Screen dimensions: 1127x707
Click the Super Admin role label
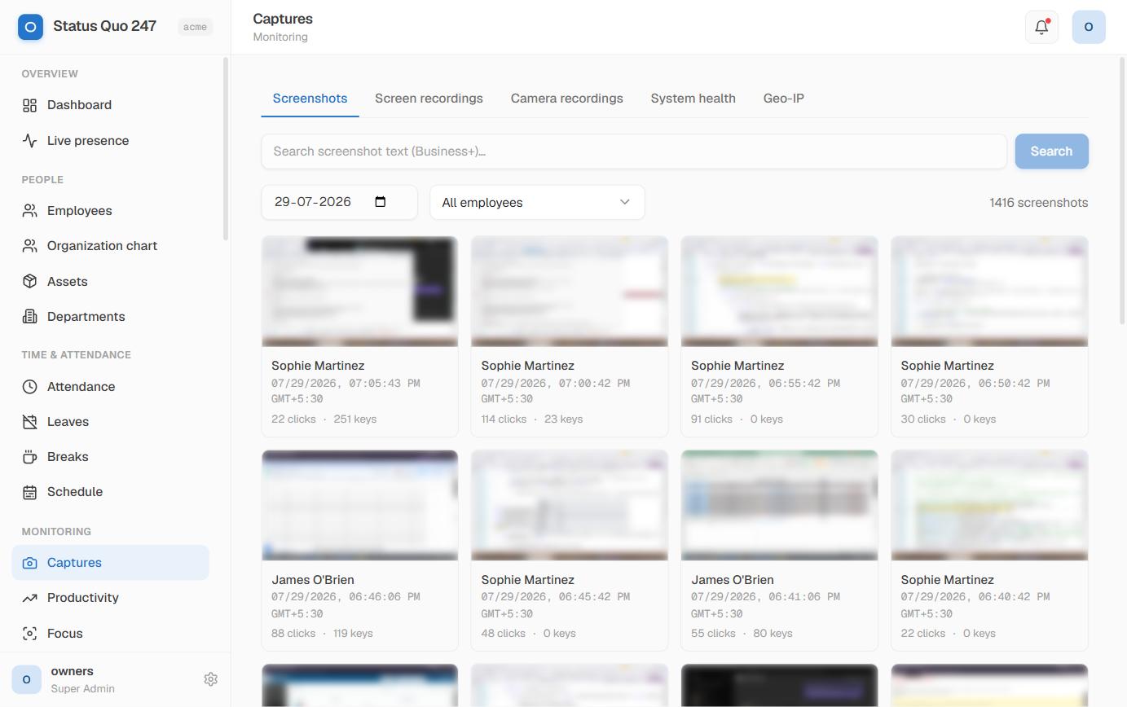[82, 689]
